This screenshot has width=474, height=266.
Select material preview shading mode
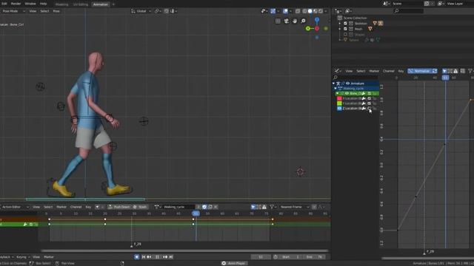(x=316, y=11)
